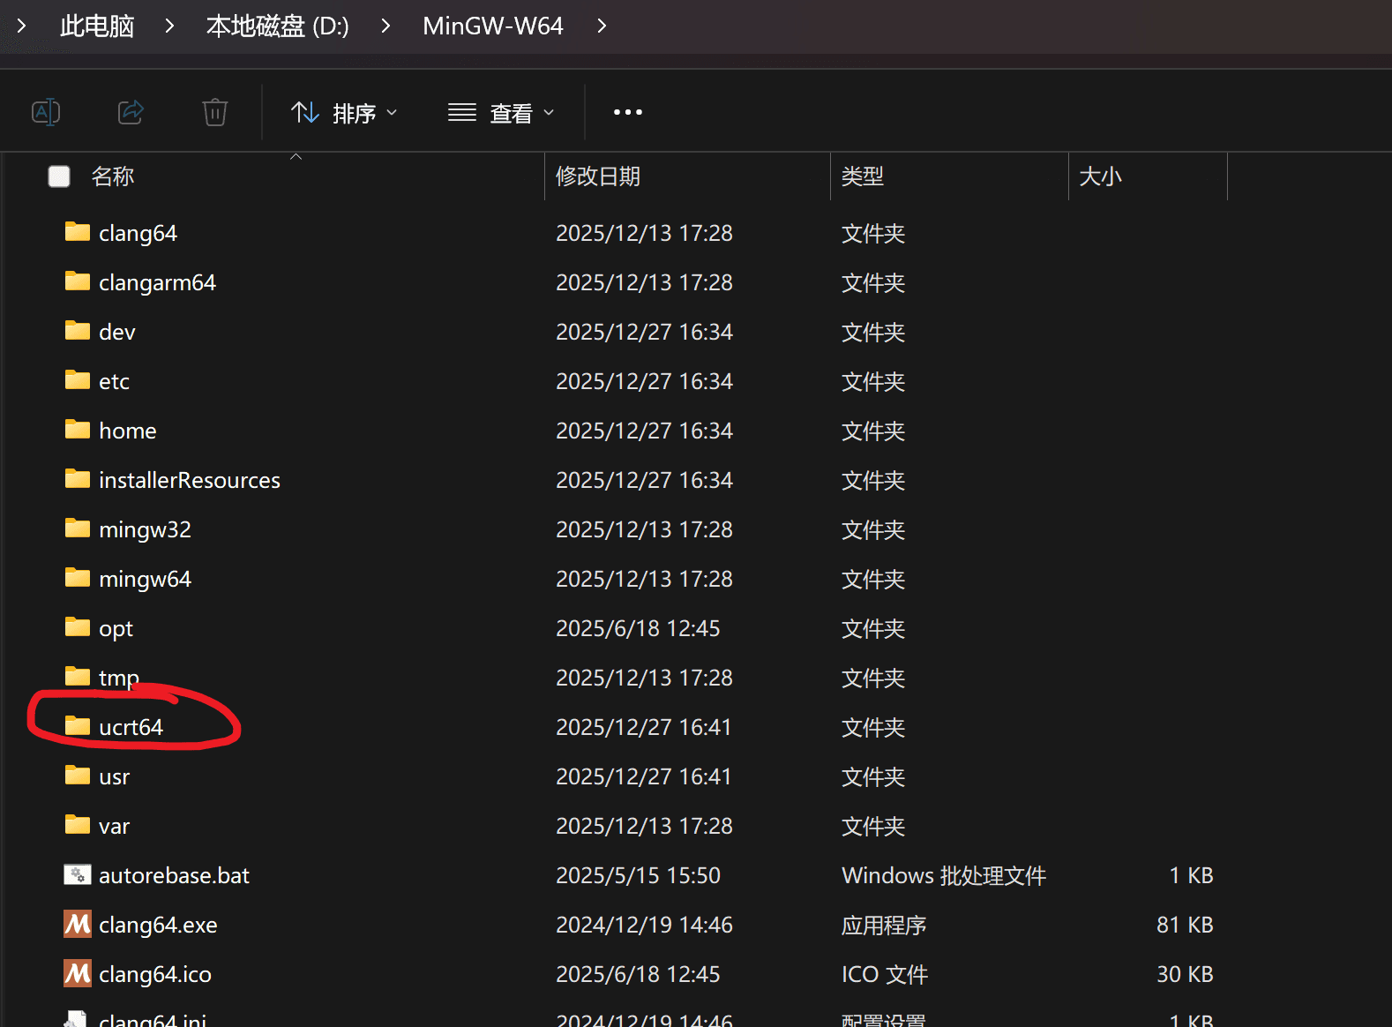Viewport: 1392px width, 1027px height.
Task: Select the tmp folder name
Action: (x=119, y=678)
